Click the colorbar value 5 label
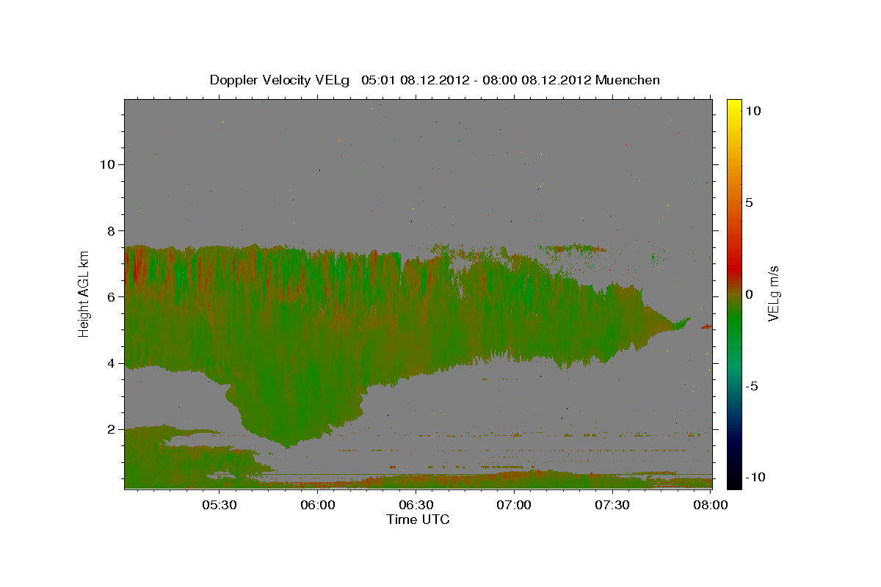This screenshot has width=881, height=587. tap(750, 203)
